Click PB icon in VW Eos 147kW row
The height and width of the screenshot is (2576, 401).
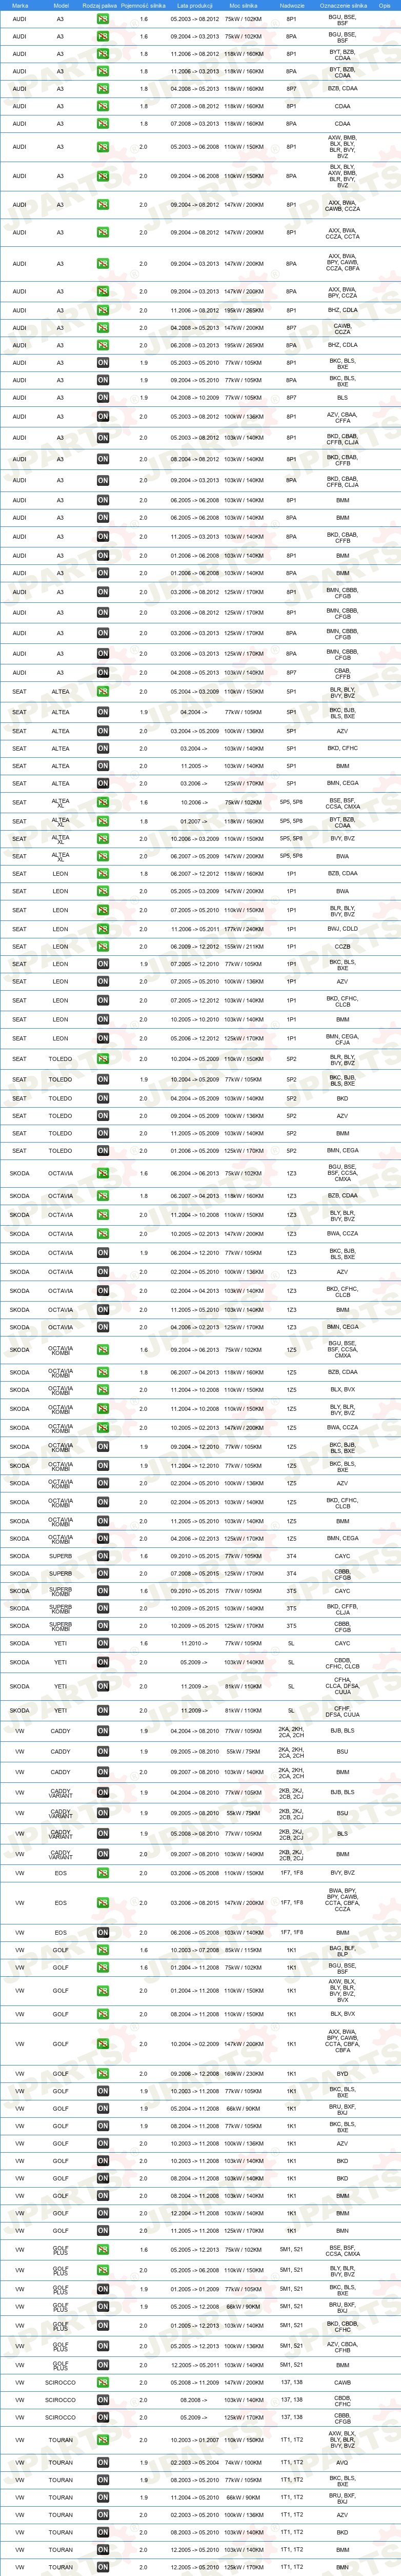102,1902
